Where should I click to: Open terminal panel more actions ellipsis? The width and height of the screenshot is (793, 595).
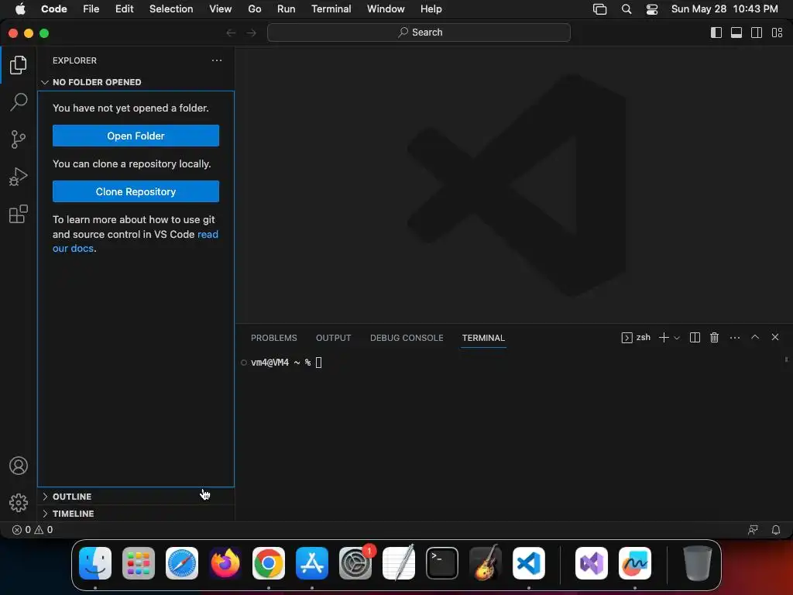point(735,338)
